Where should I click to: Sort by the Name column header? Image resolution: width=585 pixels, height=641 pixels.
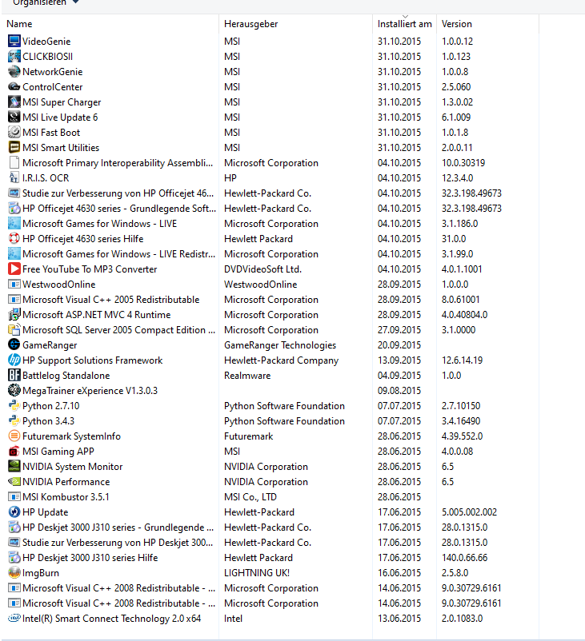(x=110, y=24)
